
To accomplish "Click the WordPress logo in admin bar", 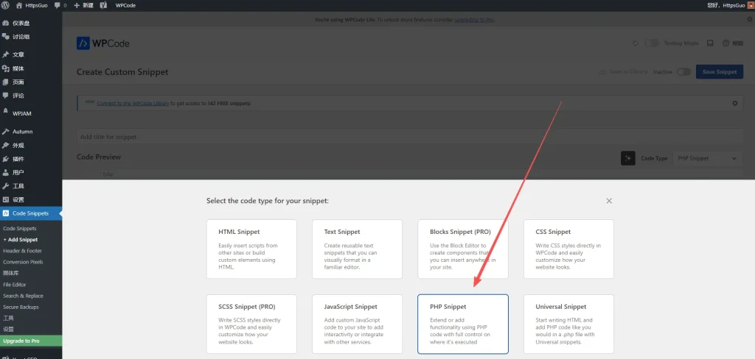I will [6, 5].
